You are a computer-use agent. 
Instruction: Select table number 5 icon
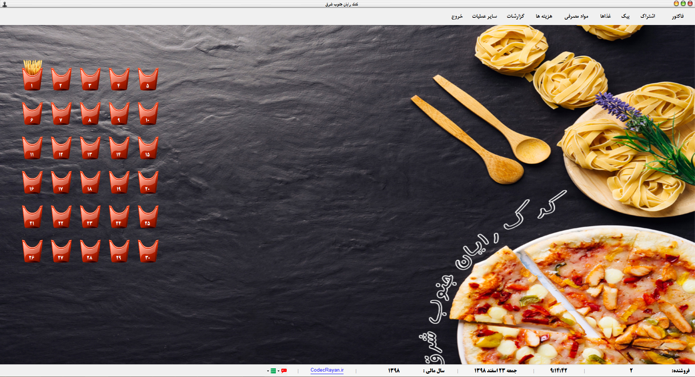[148, 79]
